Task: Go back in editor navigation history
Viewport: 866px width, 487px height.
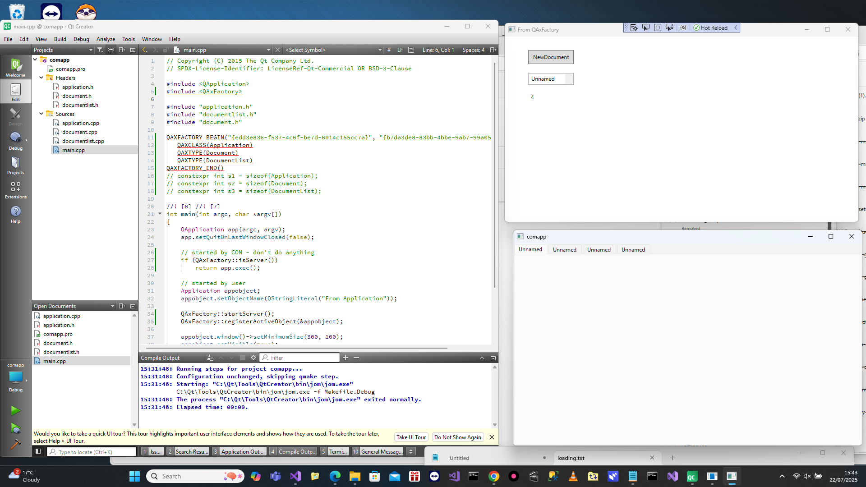Action: click(145, 50)
